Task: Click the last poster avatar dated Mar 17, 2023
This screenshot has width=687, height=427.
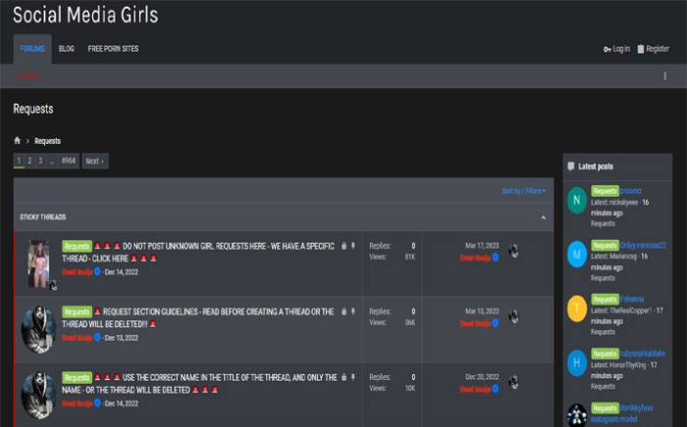Action: click(513, 252)
